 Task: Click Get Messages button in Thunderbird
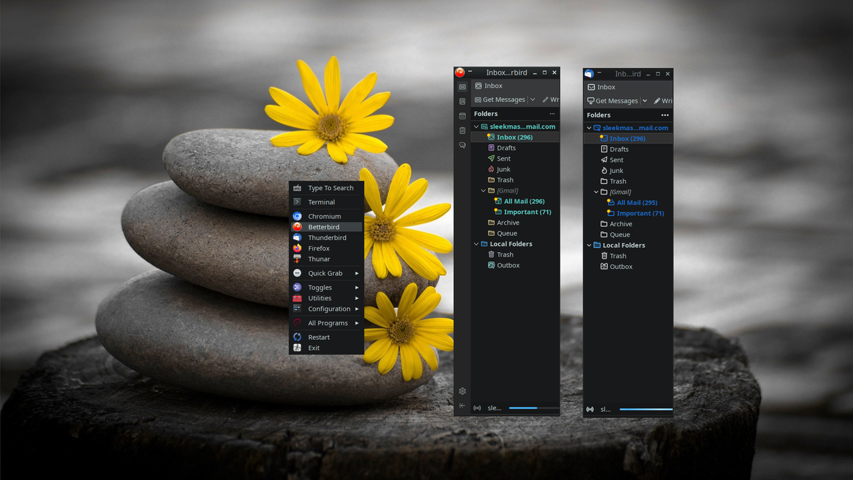pyautogui.click(x=612, y=101)
